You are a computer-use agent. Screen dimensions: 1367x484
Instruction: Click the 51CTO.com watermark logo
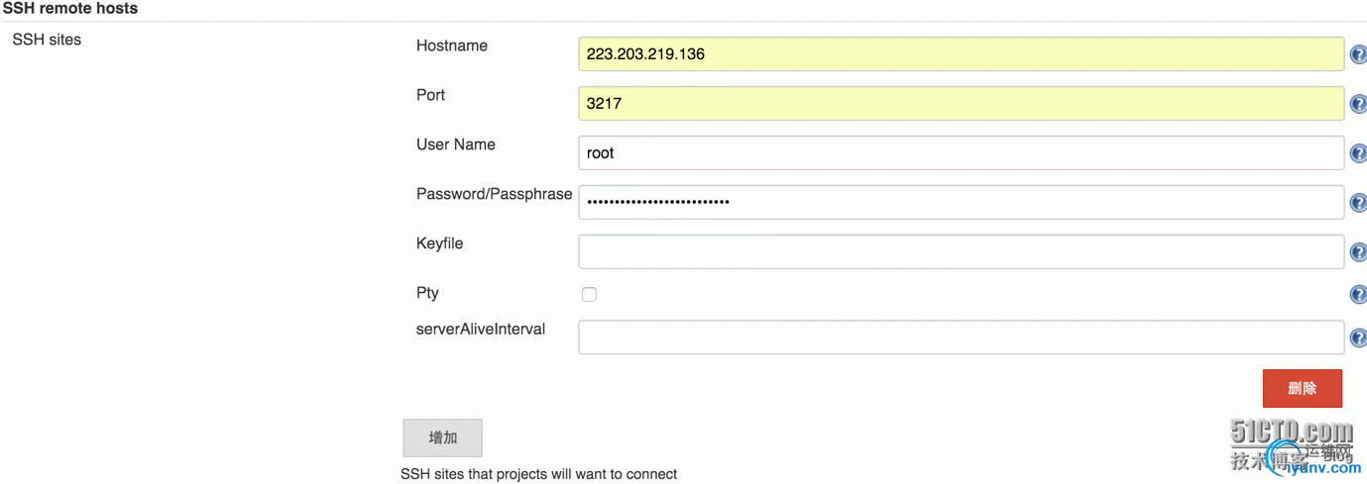(x=1292, y=433)
